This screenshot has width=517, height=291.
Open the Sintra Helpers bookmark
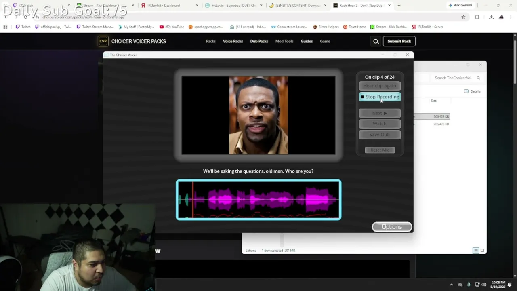tap(326, 27)
